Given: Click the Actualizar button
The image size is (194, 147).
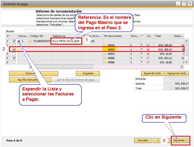Looking at the screenshot, I should tap(88, 73).
